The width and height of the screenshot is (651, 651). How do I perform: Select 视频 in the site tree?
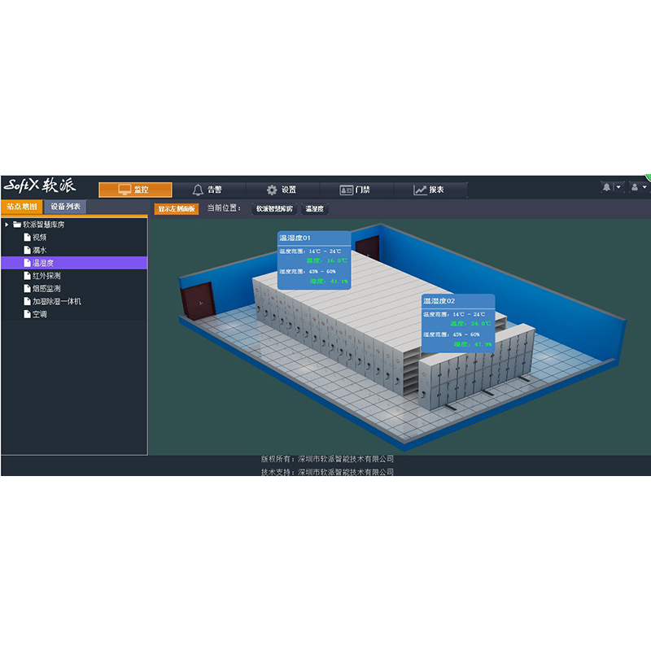click(39, 237)
